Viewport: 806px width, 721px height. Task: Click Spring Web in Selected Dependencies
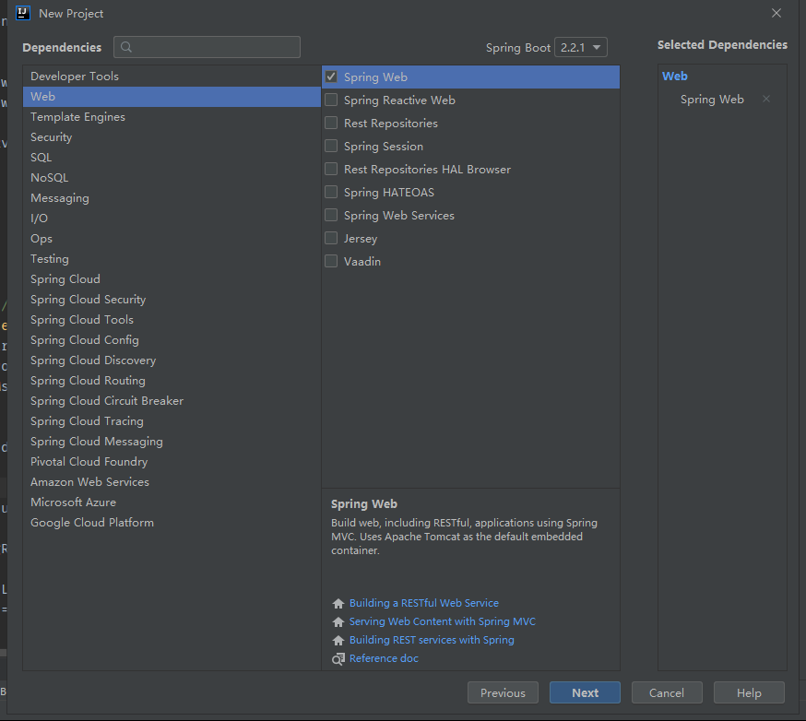coord(712,100)
